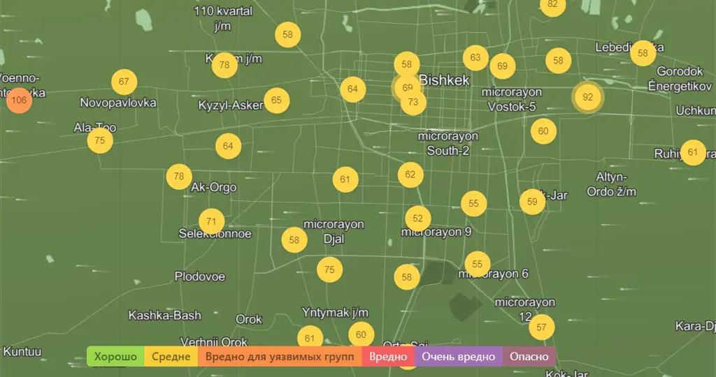Viewport: 716px width, 377px height.
Task: Click the 65 marker beside Kyzyl-Asker
Action: pyautogui.click(x=276, y=101)
